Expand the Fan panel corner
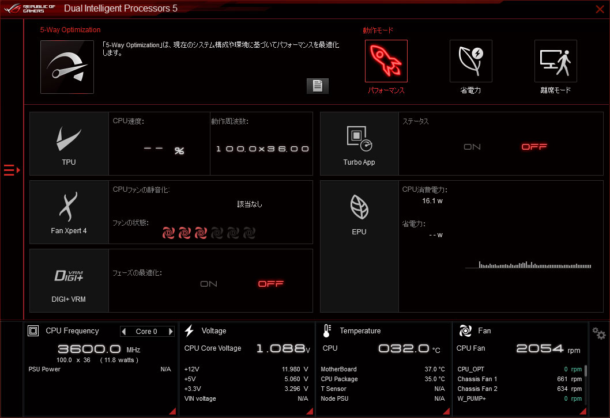610x418 pixels. [x=583, y=411]
